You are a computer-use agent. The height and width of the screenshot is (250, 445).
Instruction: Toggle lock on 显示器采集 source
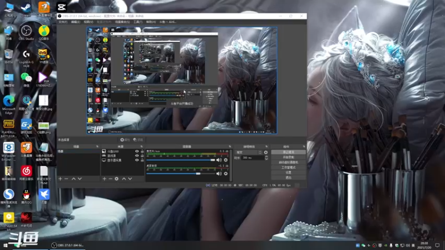142,160
